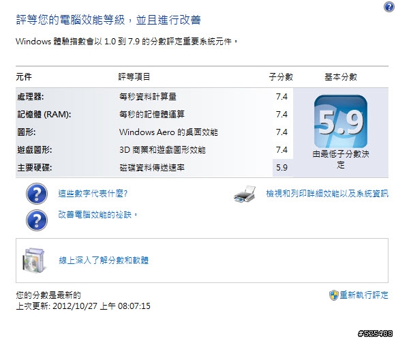Click the 7.4 subscore for 圖形
Image resolution: width=396 pixels, height=339 pixels.
coord(282,132)
